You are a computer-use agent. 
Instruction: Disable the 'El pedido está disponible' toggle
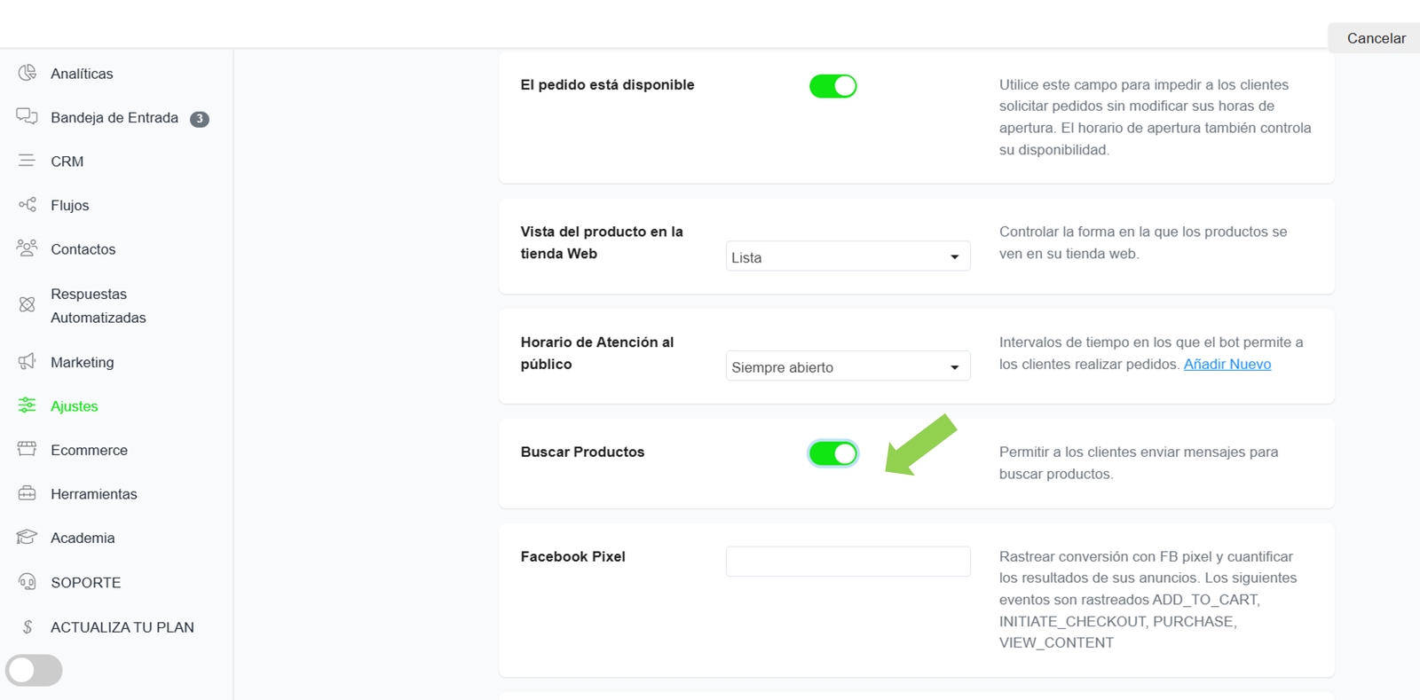click(832, 86)
